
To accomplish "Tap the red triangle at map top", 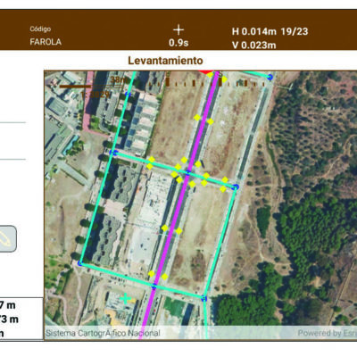I will tap(206, 71).
